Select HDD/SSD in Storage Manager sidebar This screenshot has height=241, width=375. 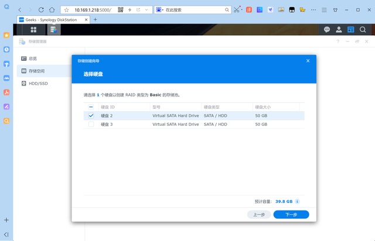tap(44, 84)
